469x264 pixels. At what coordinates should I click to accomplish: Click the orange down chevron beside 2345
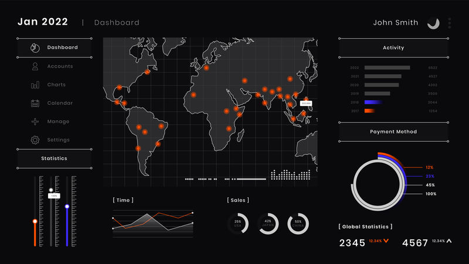pyautogui.click(x=386, y=241)
